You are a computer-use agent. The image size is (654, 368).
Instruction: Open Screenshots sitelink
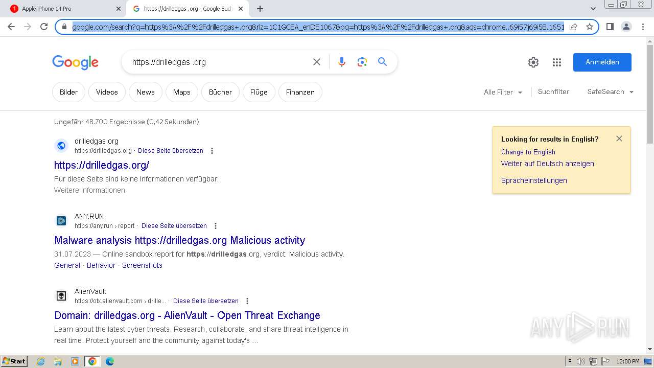(142, 265)
